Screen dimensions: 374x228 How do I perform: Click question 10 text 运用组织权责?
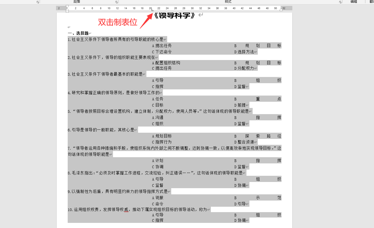tap(137, 209)
